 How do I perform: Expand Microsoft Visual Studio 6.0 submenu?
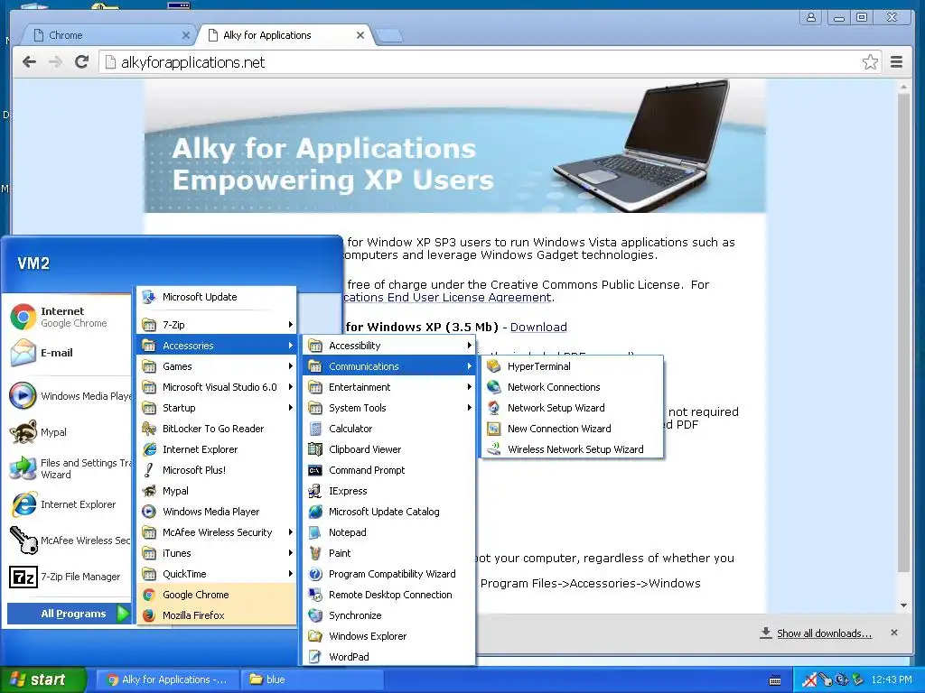pos(217,387)
